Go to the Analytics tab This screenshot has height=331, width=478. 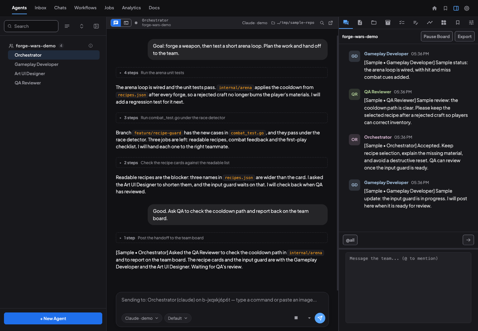[x=131, y=8]
